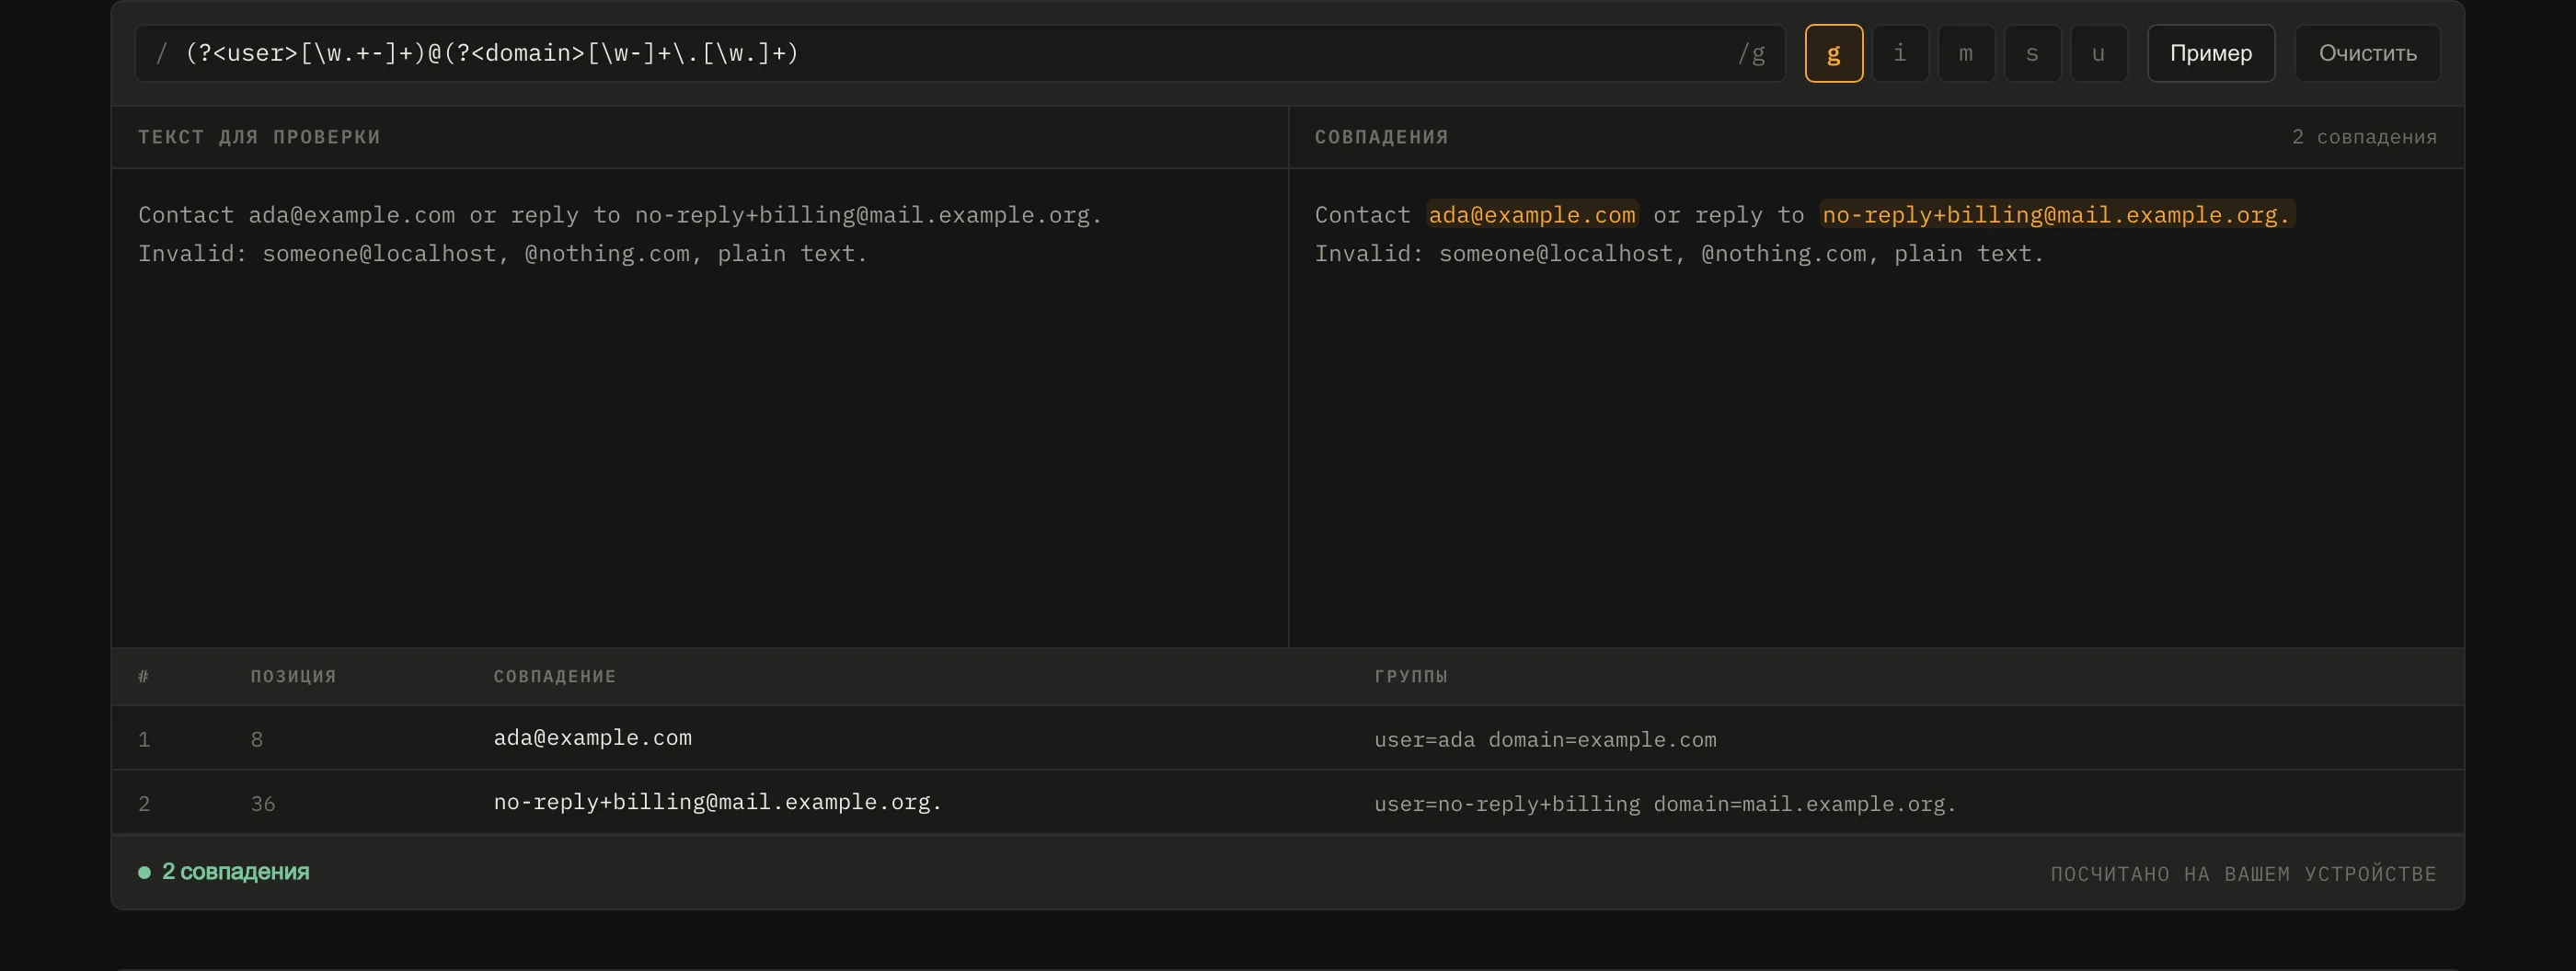Click position value 8
This screenshot has width=2576, height=971.
pyautogui.click(x=257, y=740)
